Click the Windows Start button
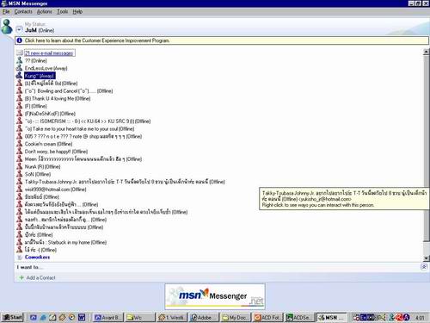 coord(12,317)
